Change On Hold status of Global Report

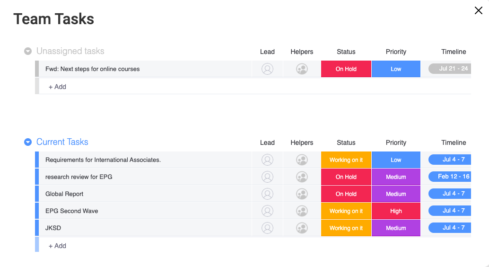click(x=346, y=194)
